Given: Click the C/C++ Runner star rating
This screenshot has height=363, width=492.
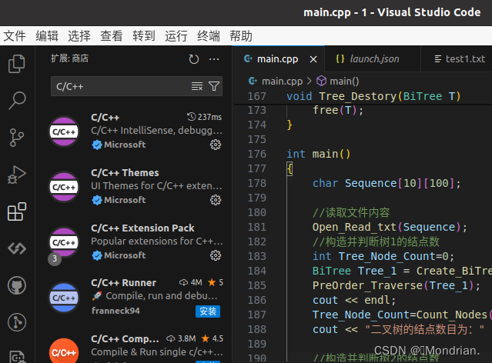Looking at the screenshot, I should coord(216,282).
